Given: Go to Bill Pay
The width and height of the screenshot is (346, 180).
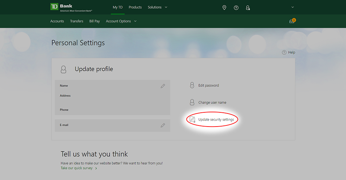Looking at the screenshot, I should [94, 21].
